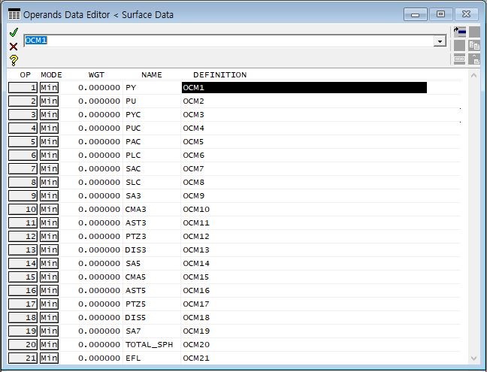Viewport: 487px width, 372px height.
Task: Click the dashed-box delete row icon
Action: pos(459,59)
